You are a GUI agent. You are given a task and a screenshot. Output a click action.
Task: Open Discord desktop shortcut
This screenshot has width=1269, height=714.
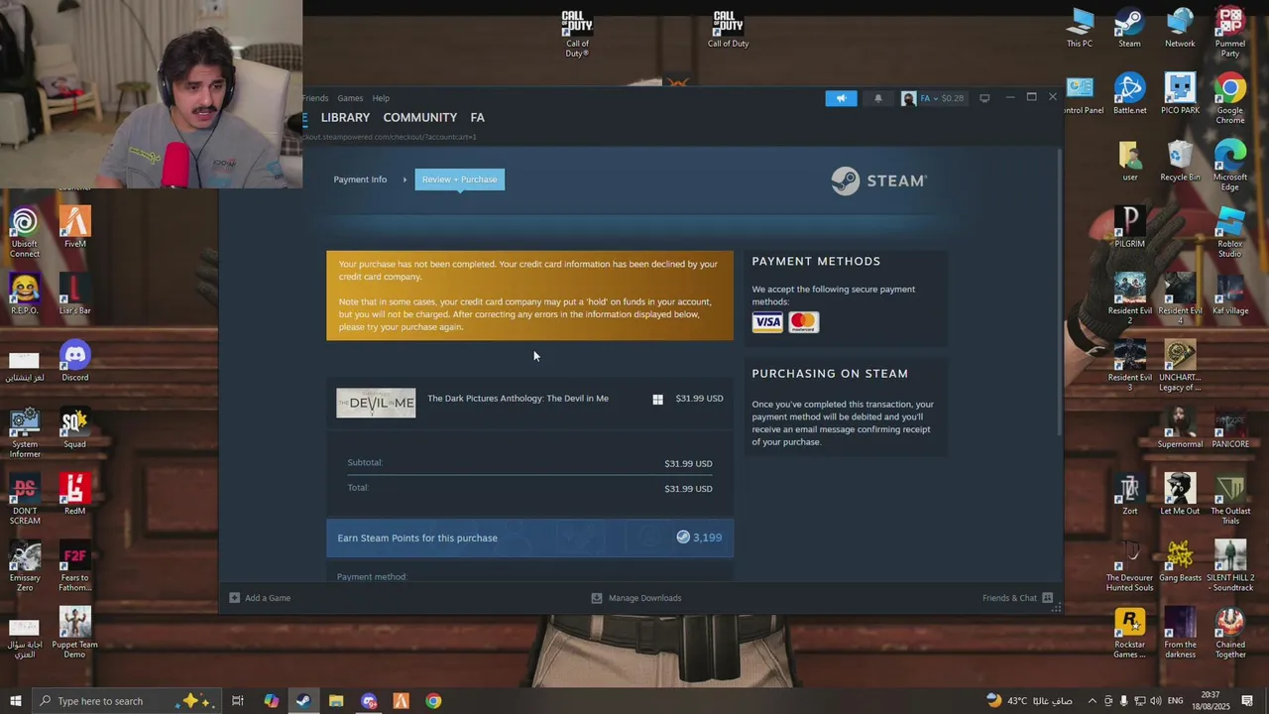(74, 361)
